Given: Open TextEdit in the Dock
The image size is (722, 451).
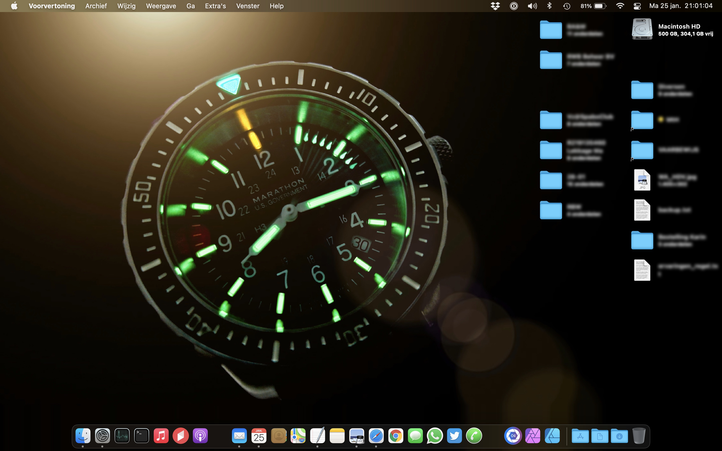Looking at the screenshot, I should pyautogui.click(x=317, y=436).
